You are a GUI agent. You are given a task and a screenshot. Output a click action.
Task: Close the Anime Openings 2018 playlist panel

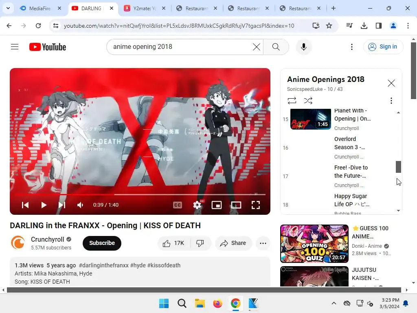click(x=391, y=83)
